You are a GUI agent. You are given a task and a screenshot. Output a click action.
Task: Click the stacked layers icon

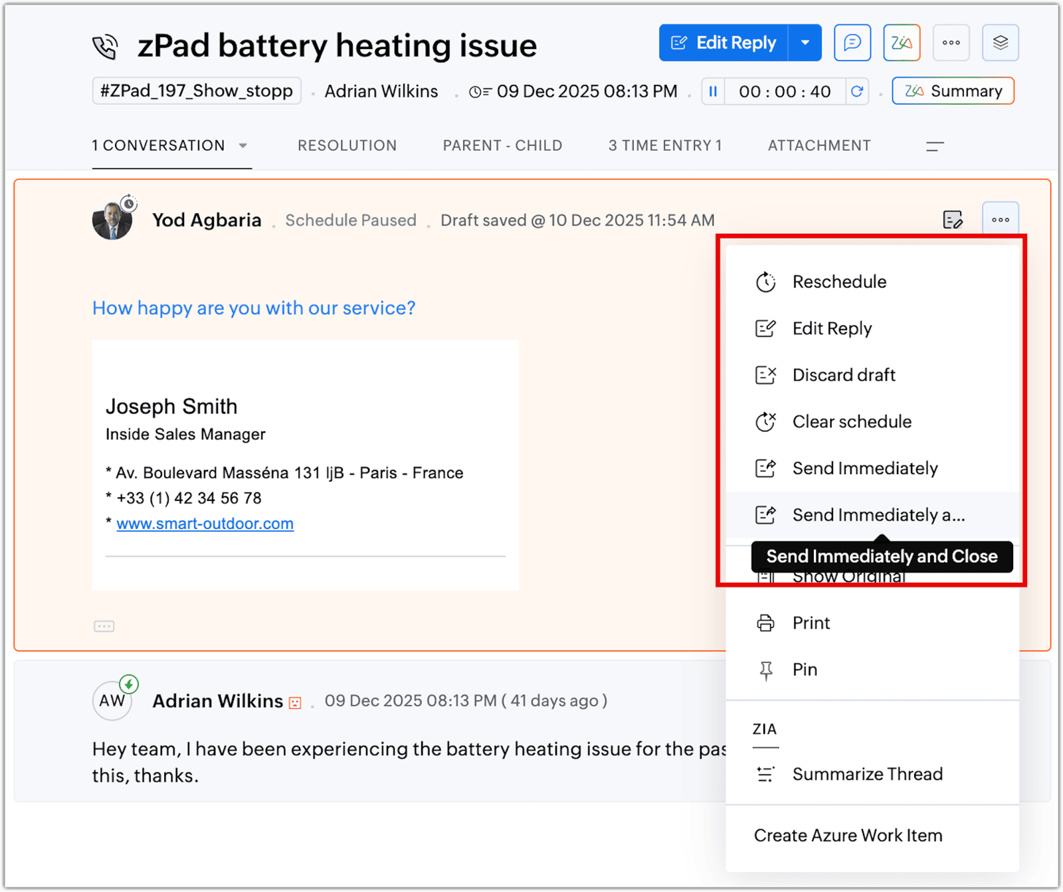(1000, 43)
